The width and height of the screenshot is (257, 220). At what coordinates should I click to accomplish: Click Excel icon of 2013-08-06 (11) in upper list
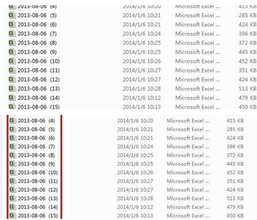click(12, 70)
